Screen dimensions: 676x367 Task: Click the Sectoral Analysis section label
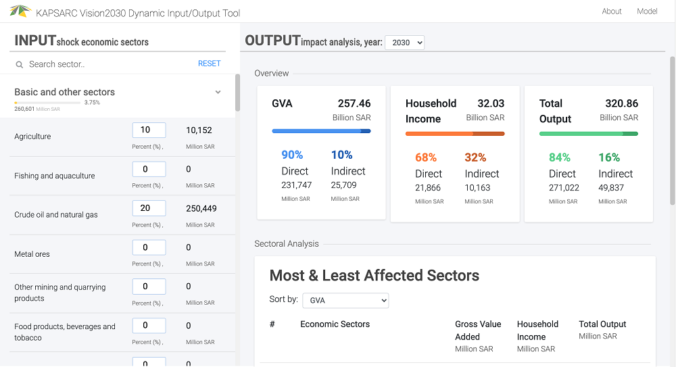pos(286,244)
